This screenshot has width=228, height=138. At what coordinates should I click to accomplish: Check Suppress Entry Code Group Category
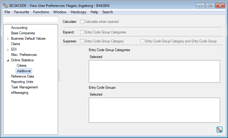point(82,41)
